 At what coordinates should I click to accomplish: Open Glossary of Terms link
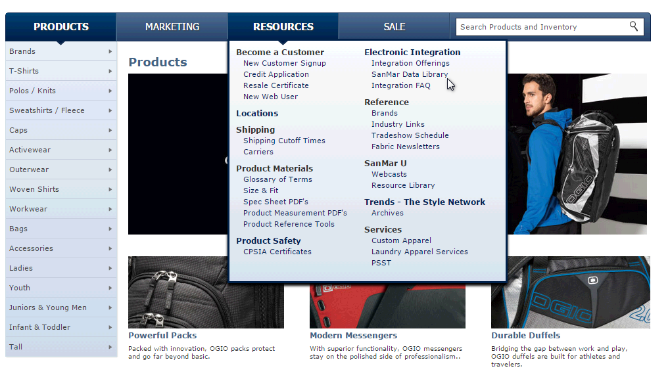coord(277,179)
